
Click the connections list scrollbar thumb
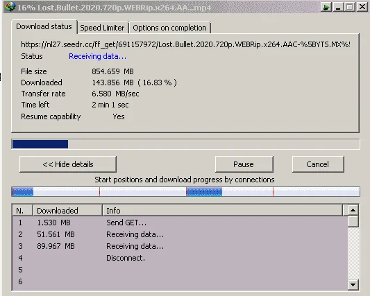tap(353, 221)
